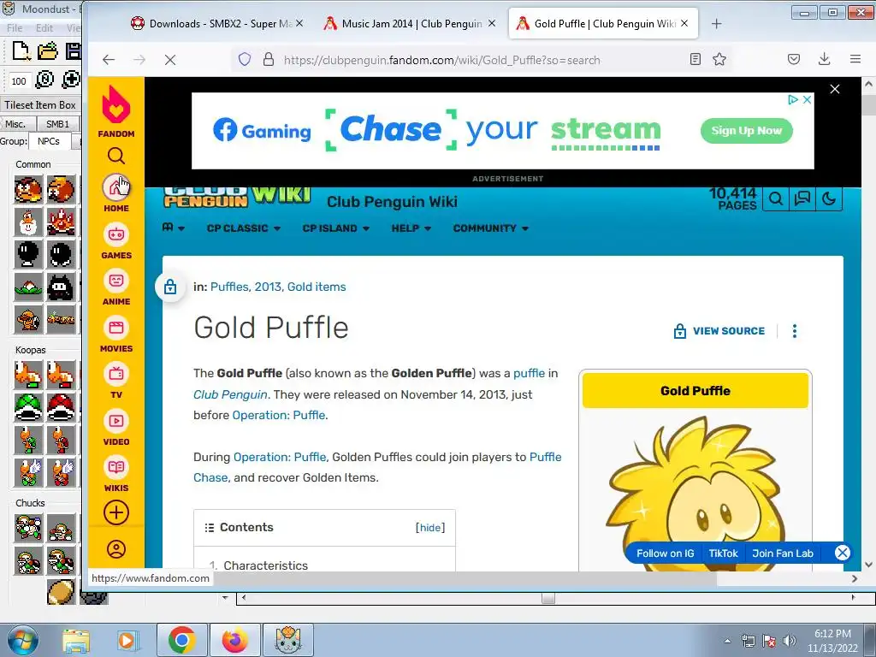This screenshot has height=657, width=876.
Task: Start a wiki with plus icon
Action: click(x=116, y=512)
